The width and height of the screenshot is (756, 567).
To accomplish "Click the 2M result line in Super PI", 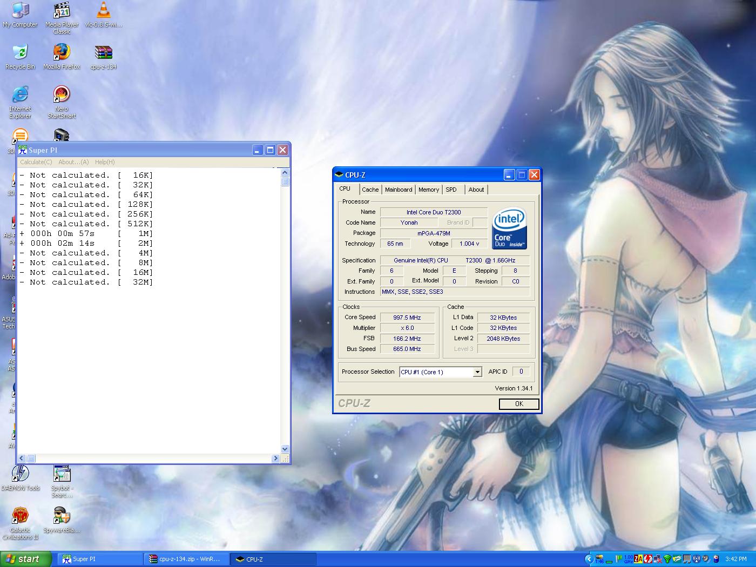I will tap(86, 244).
